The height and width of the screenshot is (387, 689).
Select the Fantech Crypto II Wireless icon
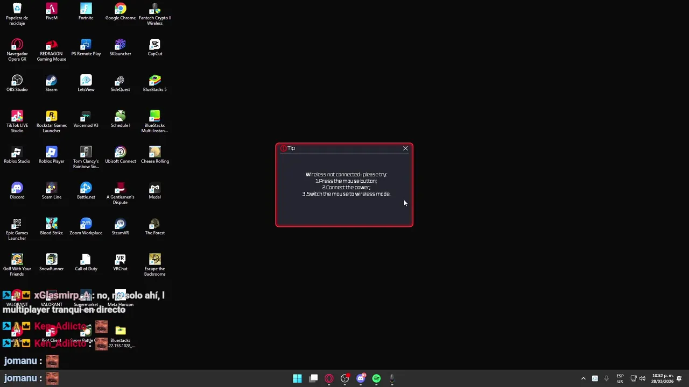pos(154,14)
